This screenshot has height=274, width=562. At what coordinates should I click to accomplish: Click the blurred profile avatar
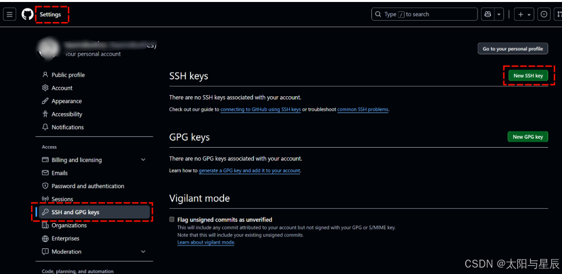coord(47,49)
